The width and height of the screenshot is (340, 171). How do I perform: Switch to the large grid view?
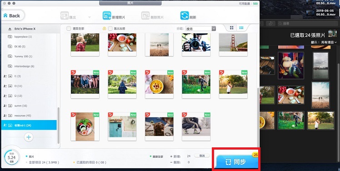coord(231,28)
